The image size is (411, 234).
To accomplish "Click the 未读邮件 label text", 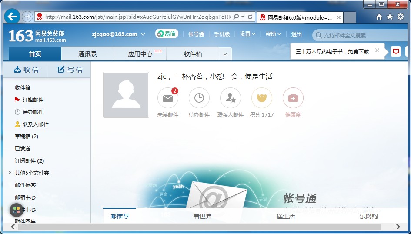I will [x=168, y=114].
